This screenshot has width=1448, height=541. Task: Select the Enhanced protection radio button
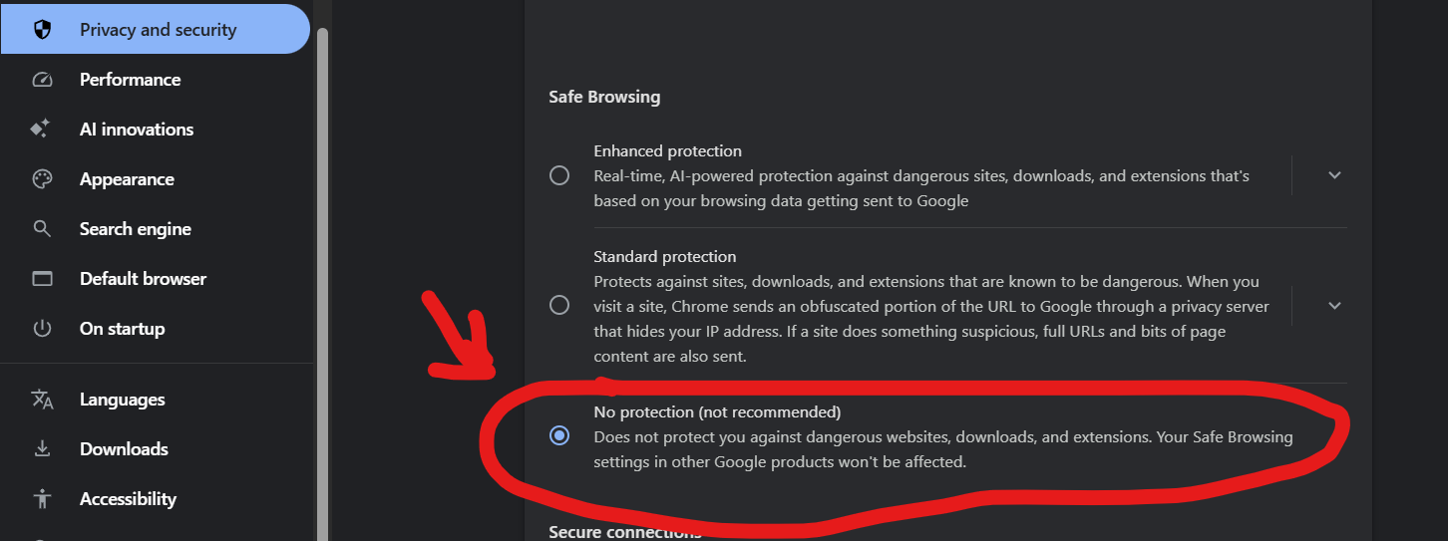[x=559, y=175]
